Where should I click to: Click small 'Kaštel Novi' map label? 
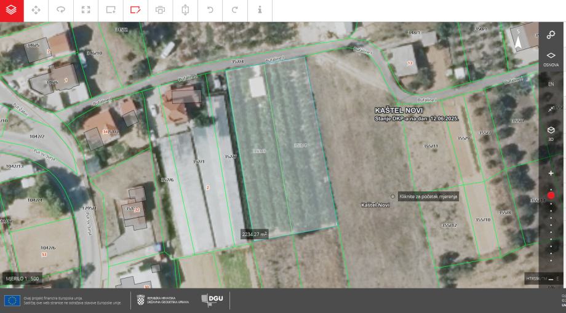(x=375, y=205)
